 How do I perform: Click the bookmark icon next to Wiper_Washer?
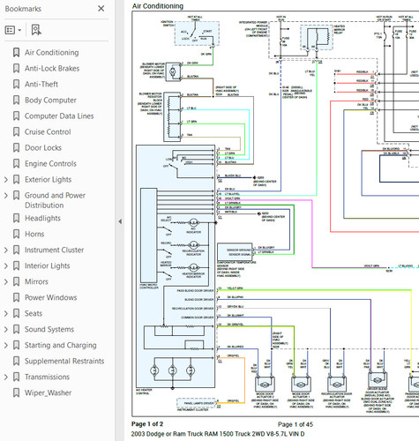(x=17, y=392)
